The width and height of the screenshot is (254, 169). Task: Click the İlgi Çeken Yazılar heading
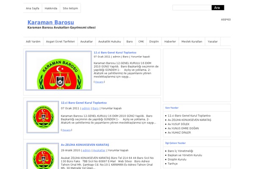[x=175, y=143]
